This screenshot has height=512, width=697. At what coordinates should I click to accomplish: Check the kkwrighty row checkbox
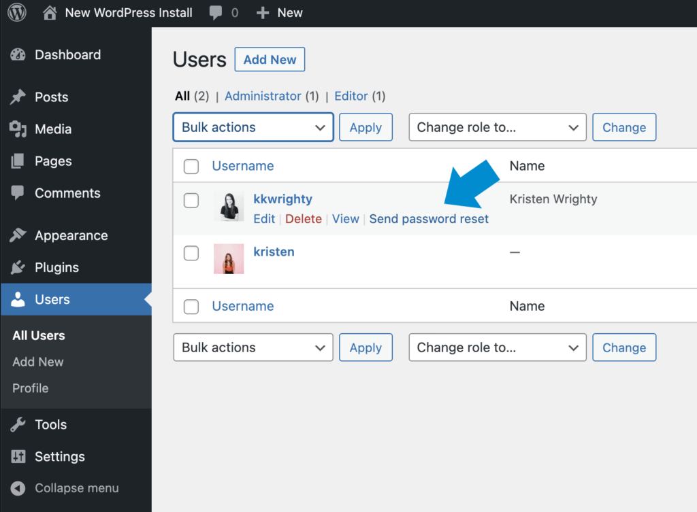(x=191, y=200)
